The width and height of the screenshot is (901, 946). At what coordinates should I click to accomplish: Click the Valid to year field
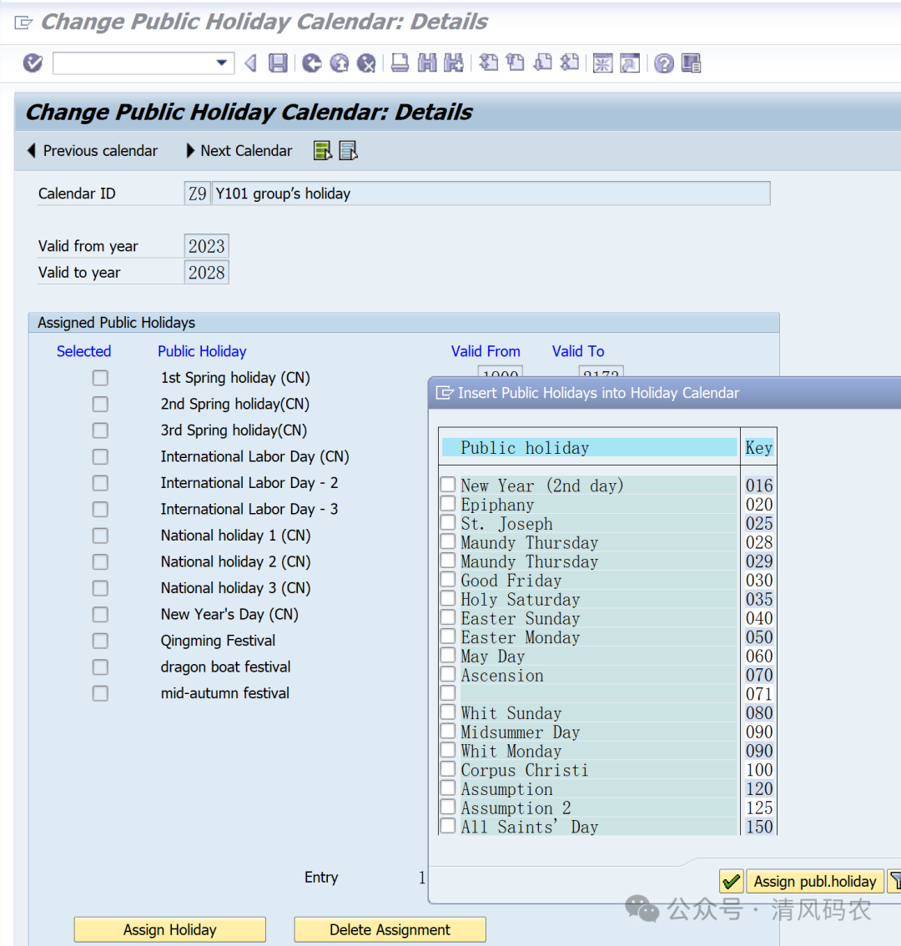(206, 273)
